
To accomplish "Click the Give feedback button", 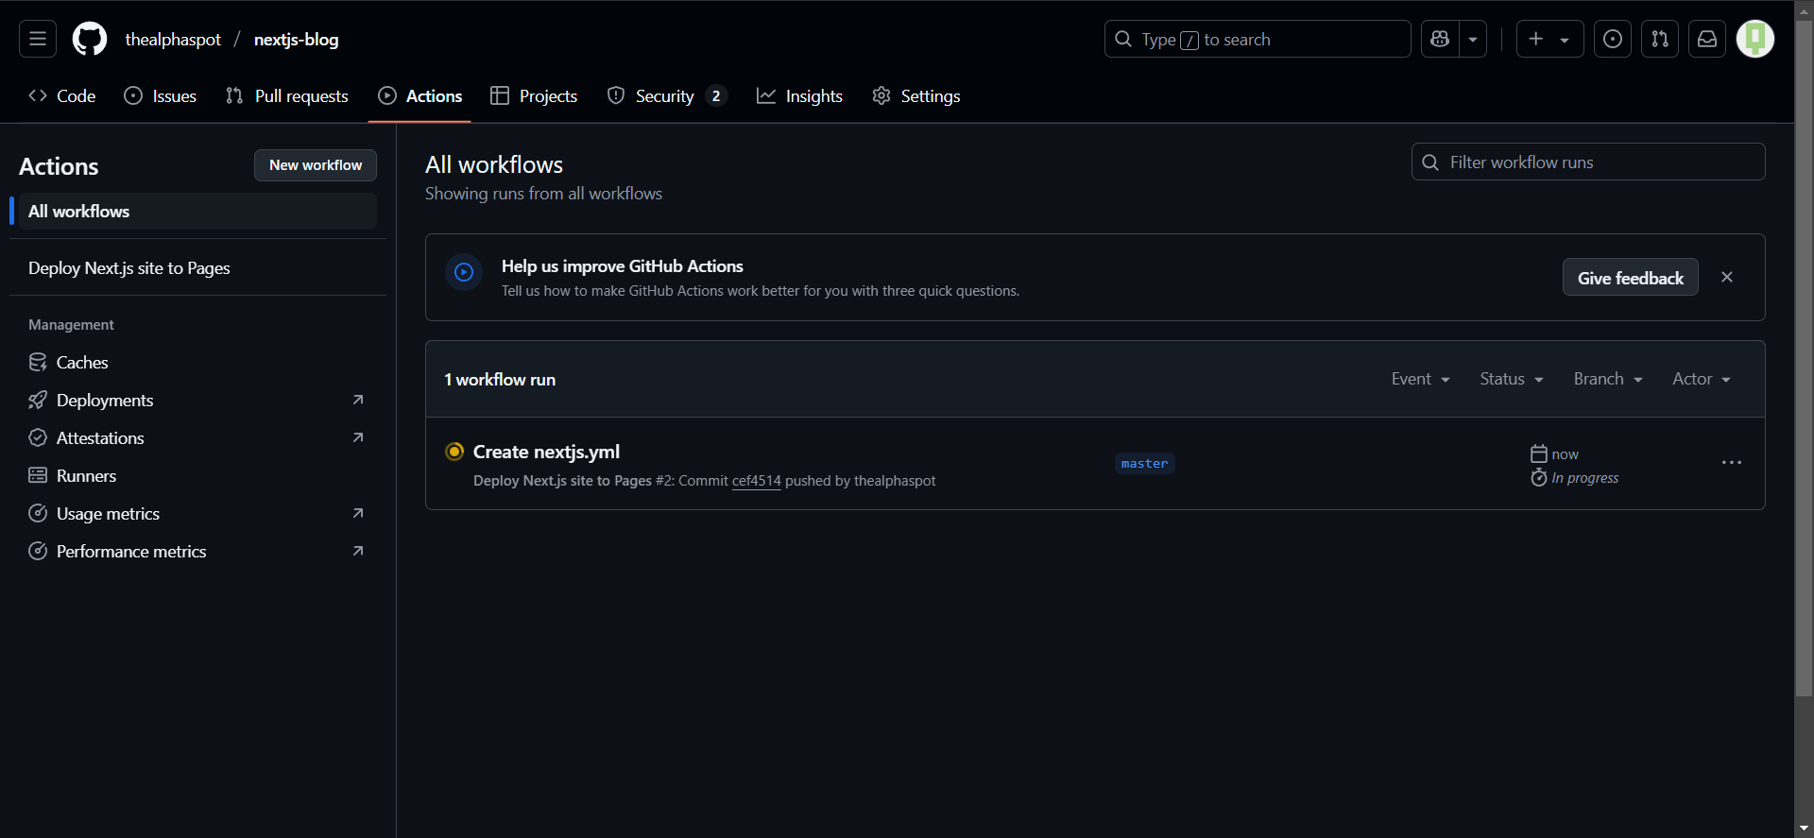I will pos(1630,277).
